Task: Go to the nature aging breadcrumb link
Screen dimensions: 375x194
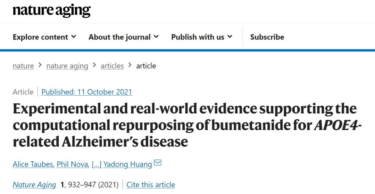Action: [67, 66]
